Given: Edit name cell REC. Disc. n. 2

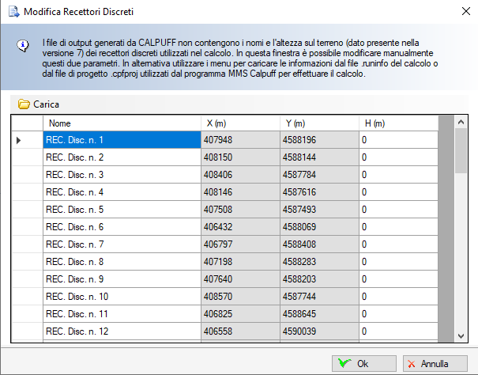Looking at the screenshot, I should tap(122, 157).
